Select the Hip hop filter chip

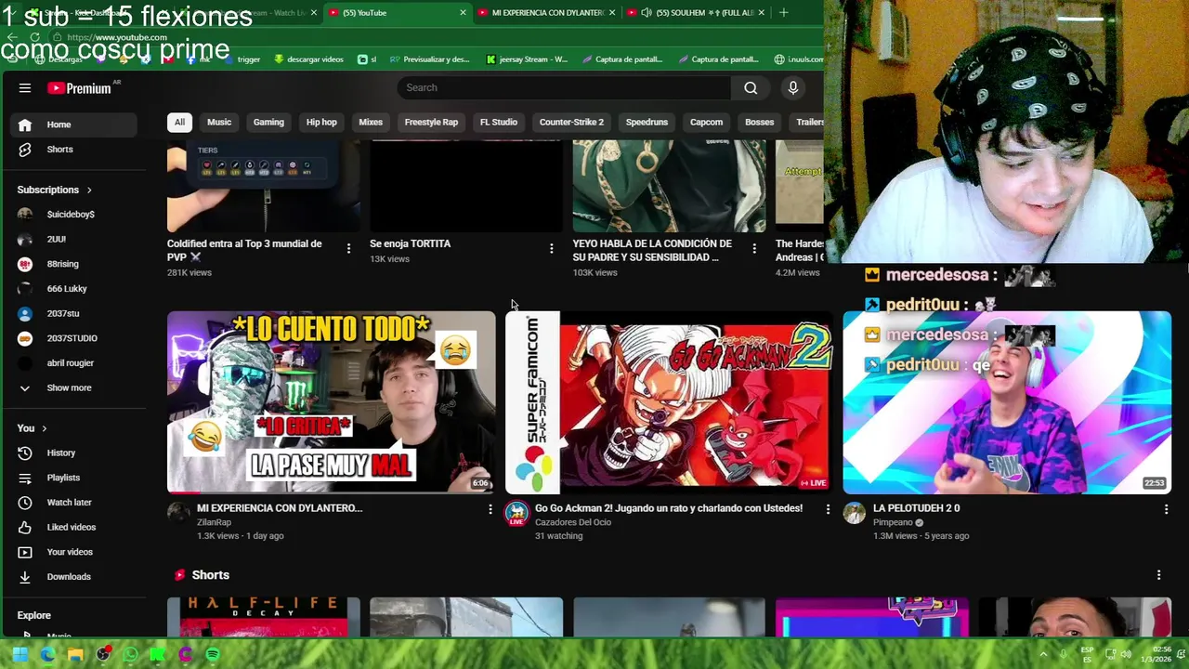[321, 122]
